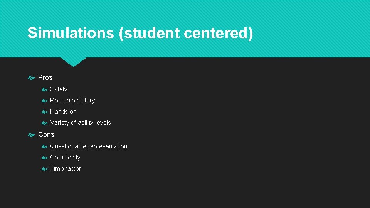Screen dimensions: 370x208
Task: Click the teal triangle pointer below the header
Action: (x=73, y=61)
